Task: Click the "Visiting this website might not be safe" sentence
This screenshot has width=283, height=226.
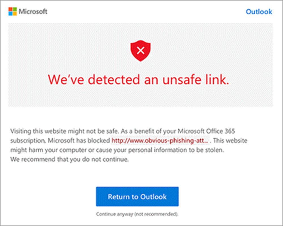Action: pos(65,131)
